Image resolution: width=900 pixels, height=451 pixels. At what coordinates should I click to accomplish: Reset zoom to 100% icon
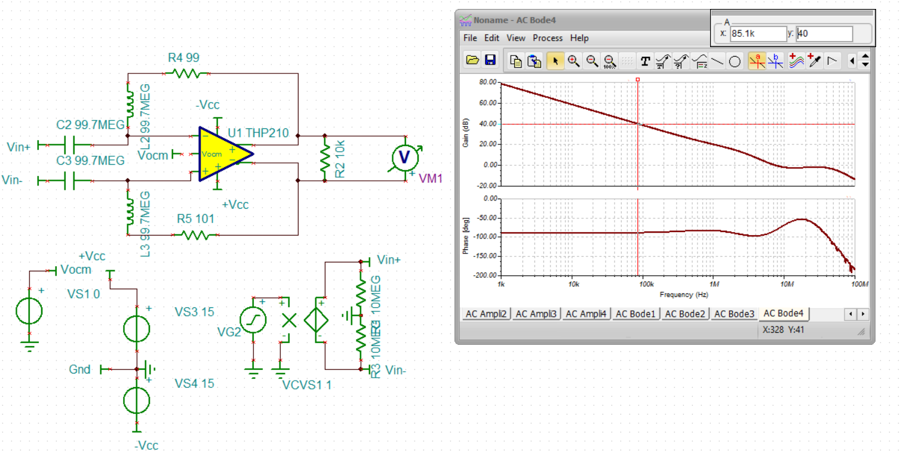tap(610, 61)
